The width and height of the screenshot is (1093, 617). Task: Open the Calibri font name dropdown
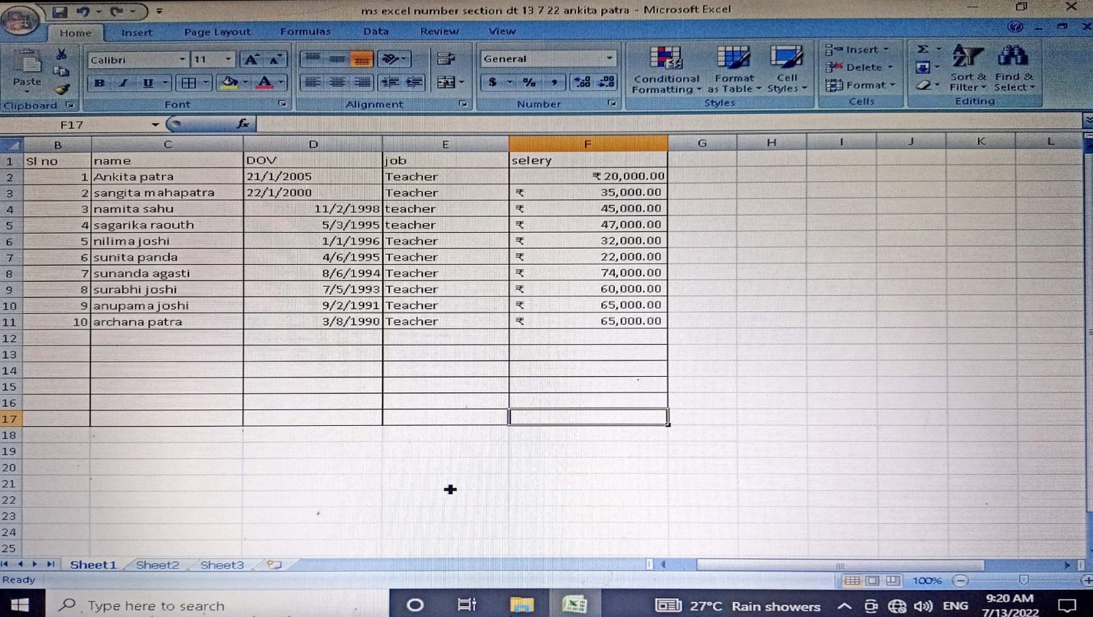click(182, 59)
